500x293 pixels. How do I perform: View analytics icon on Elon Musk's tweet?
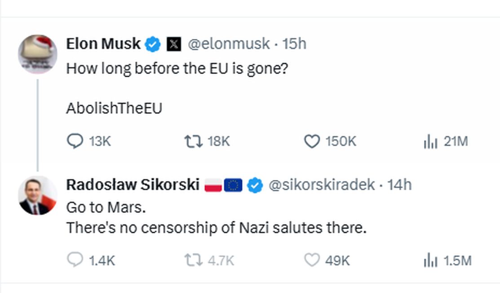pyautogui.click(x=431, y=141)
